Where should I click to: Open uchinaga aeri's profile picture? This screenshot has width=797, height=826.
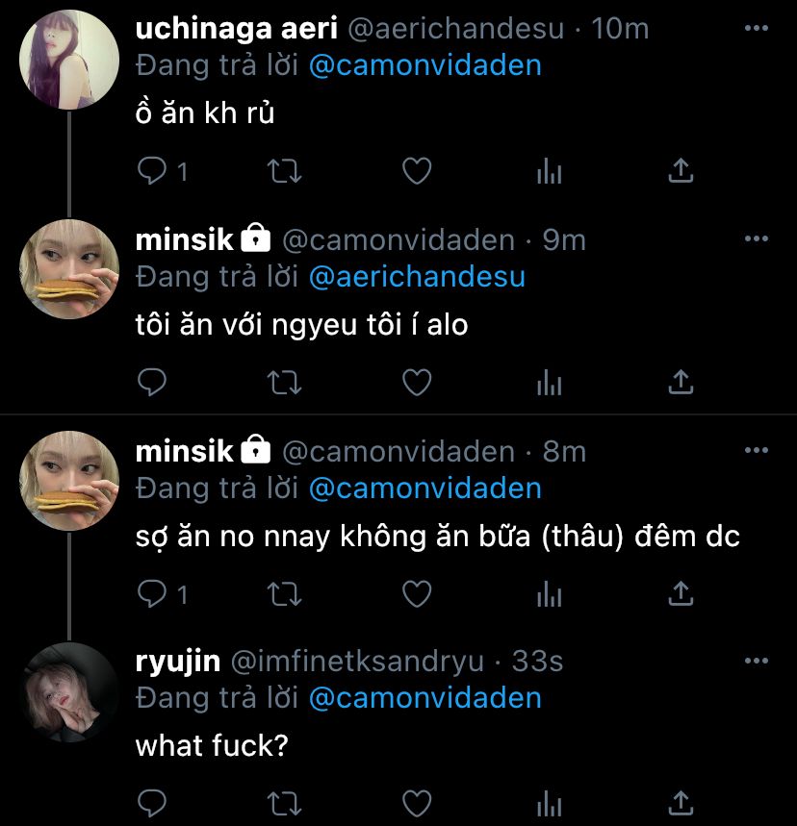tap(68, 61)
